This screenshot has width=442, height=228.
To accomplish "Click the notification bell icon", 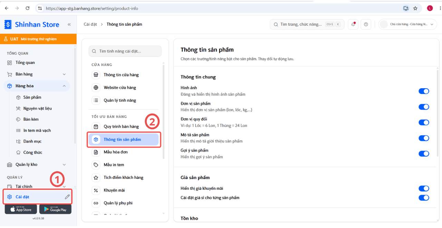I will (x=353, y=24).
